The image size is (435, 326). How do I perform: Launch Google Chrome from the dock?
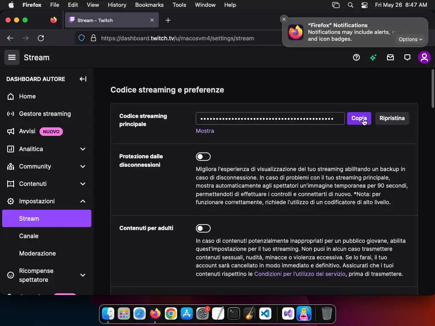[x=171, y=314]
